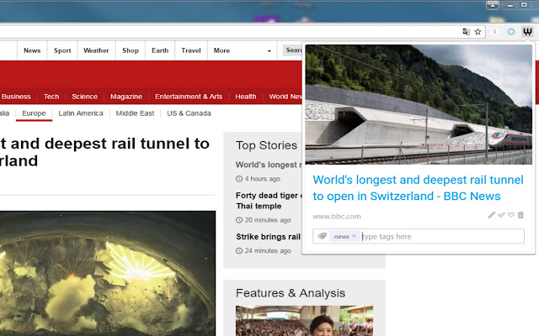Go to Business news category
The height and width of the screenshot is (336, 539).
(16, 97)
